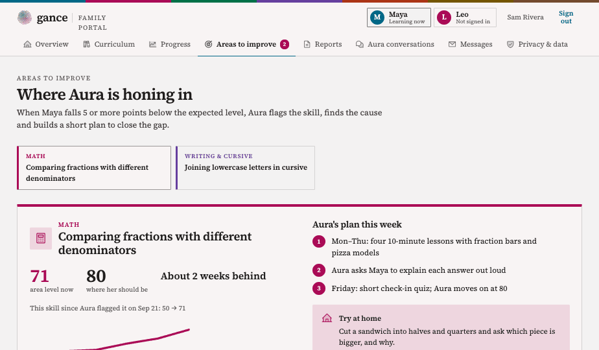Click the plan step 3 number marker
The height and width of the screenshot is (350, 599).
click(x=319, y=288)
